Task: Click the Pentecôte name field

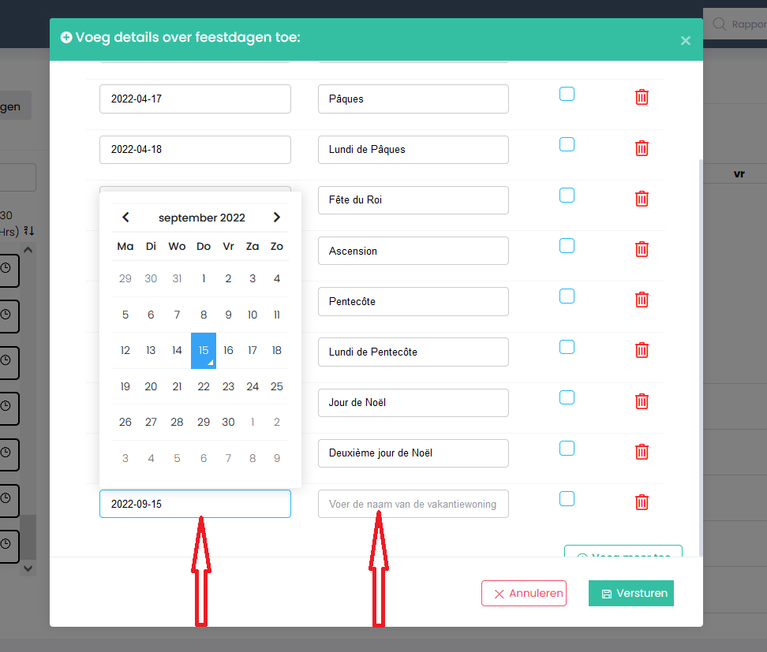Action: click(413, 302)
